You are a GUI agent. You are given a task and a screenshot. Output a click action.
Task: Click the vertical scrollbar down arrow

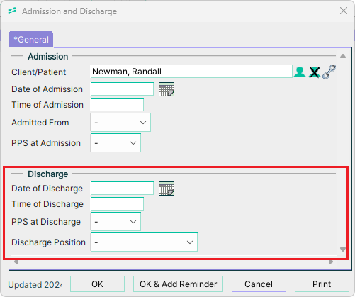tap(343, 250)
